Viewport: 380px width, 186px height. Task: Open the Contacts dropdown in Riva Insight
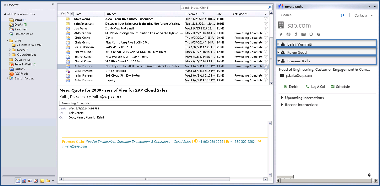371,15
